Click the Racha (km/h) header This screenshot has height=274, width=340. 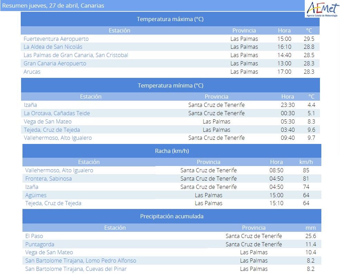click(172, 151)
